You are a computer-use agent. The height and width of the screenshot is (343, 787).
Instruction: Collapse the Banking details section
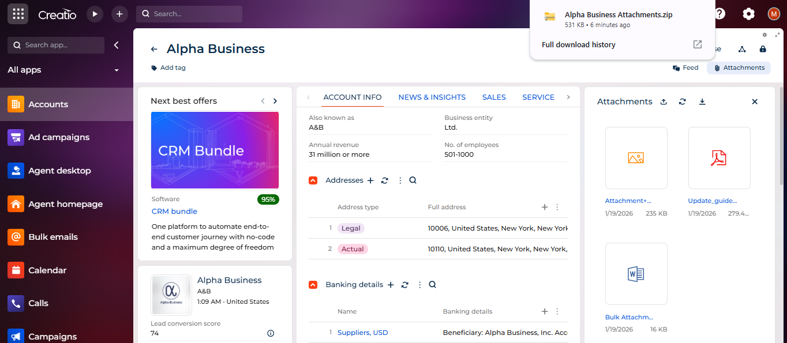tap(313, 285)
